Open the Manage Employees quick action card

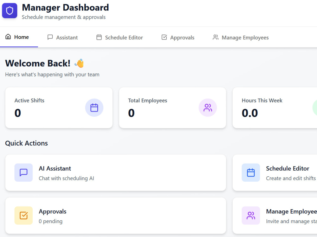tap(275, 216)
